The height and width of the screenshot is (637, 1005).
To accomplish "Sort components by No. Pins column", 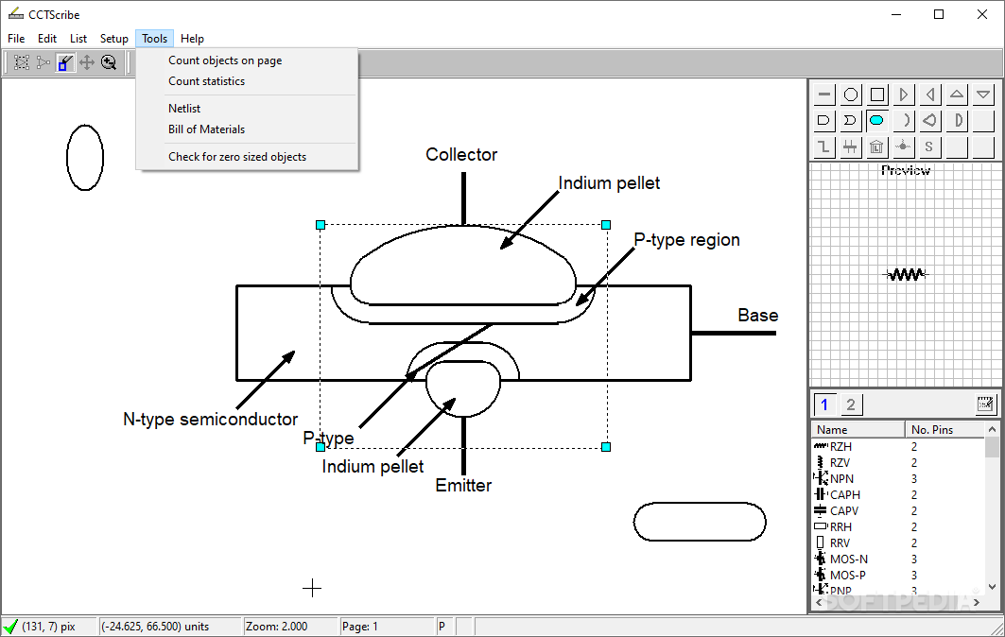I will [944, 429].
